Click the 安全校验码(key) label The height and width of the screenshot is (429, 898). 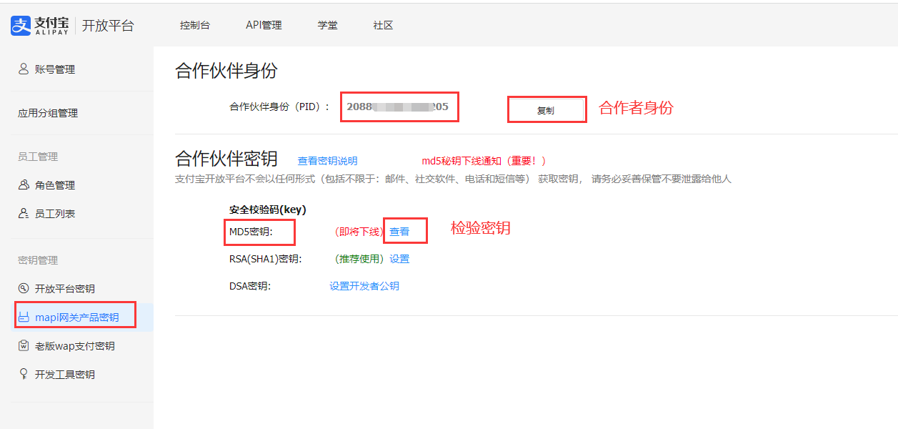[268, 210]
